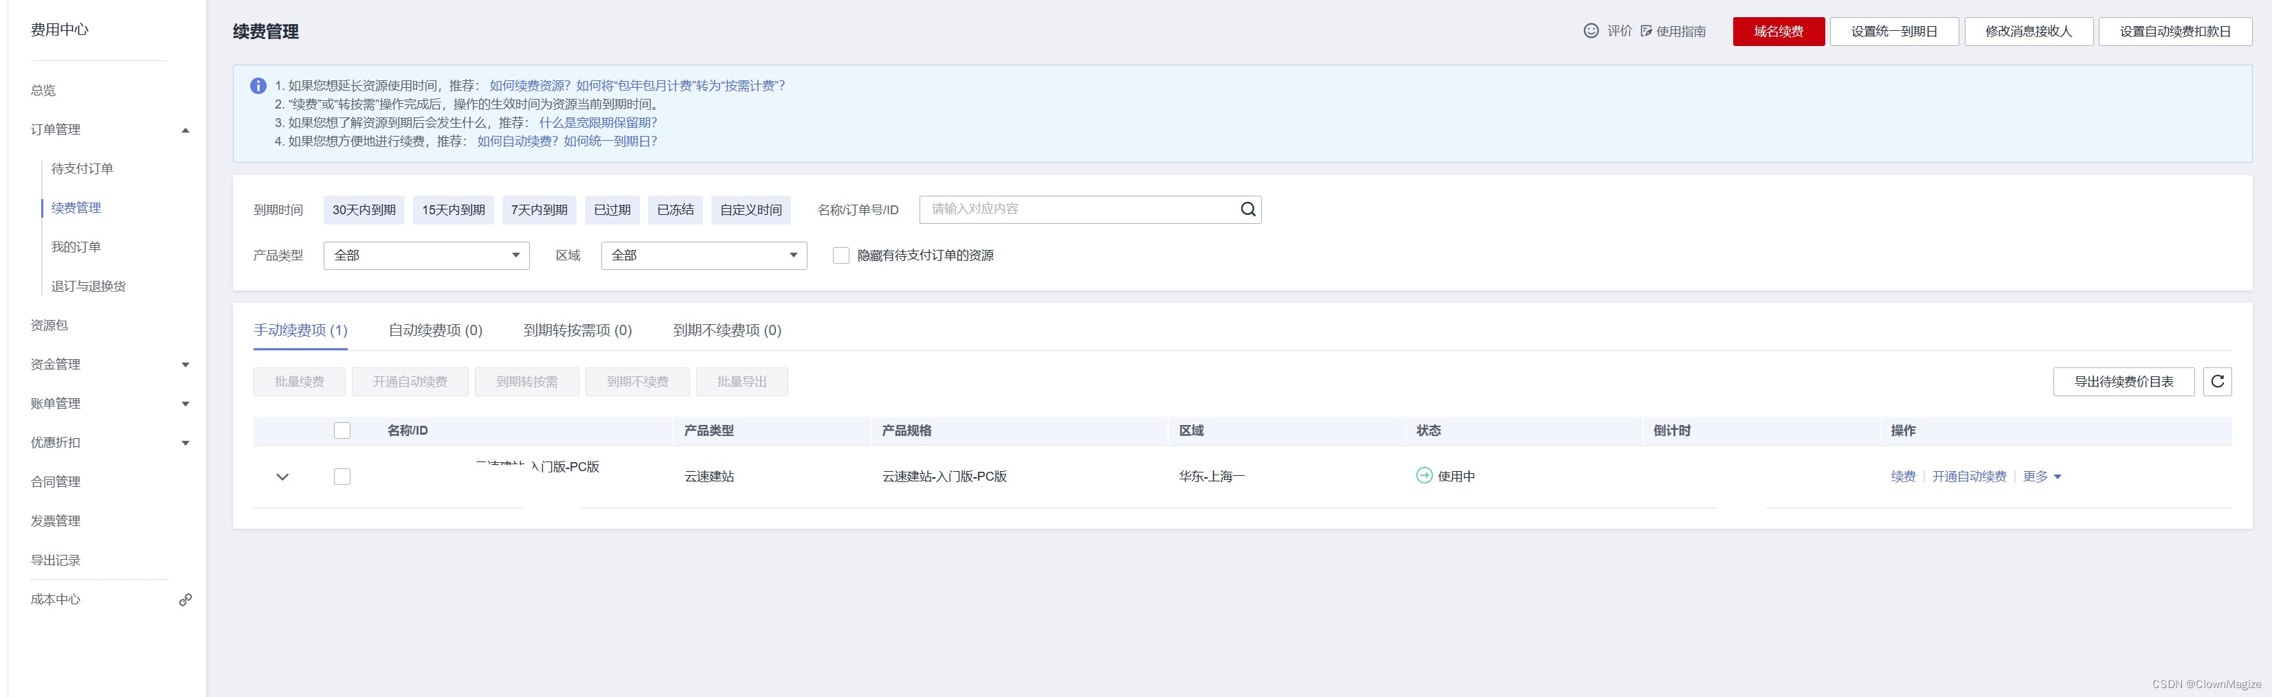The width and height of the screenshot is (2272, 697).
Task: Open the 区域 dropdown
Action: 704,255
